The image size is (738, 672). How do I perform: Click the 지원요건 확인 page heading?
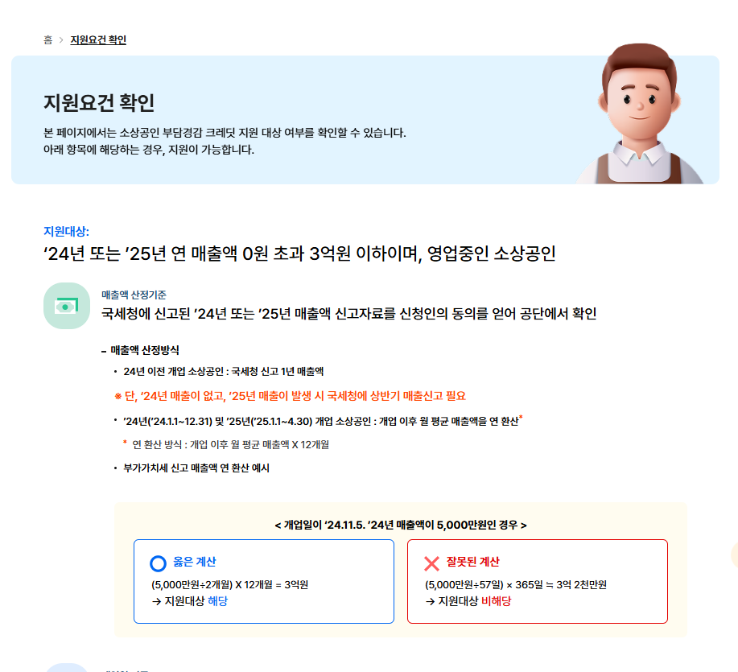tap(99, 102)
